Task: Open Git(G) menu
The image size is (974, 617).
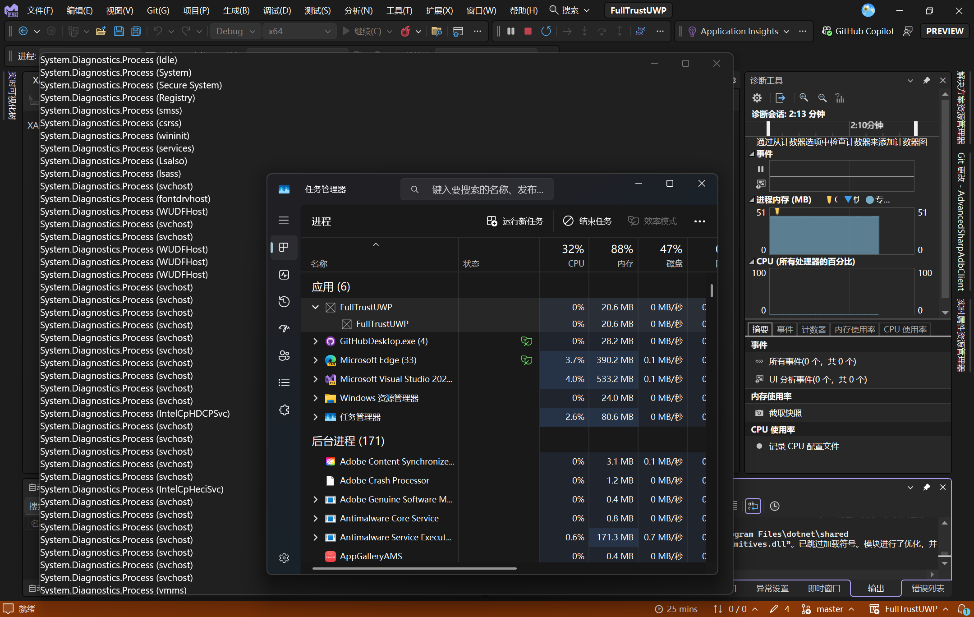Action: pyautogui.click(x=158, y=10)
